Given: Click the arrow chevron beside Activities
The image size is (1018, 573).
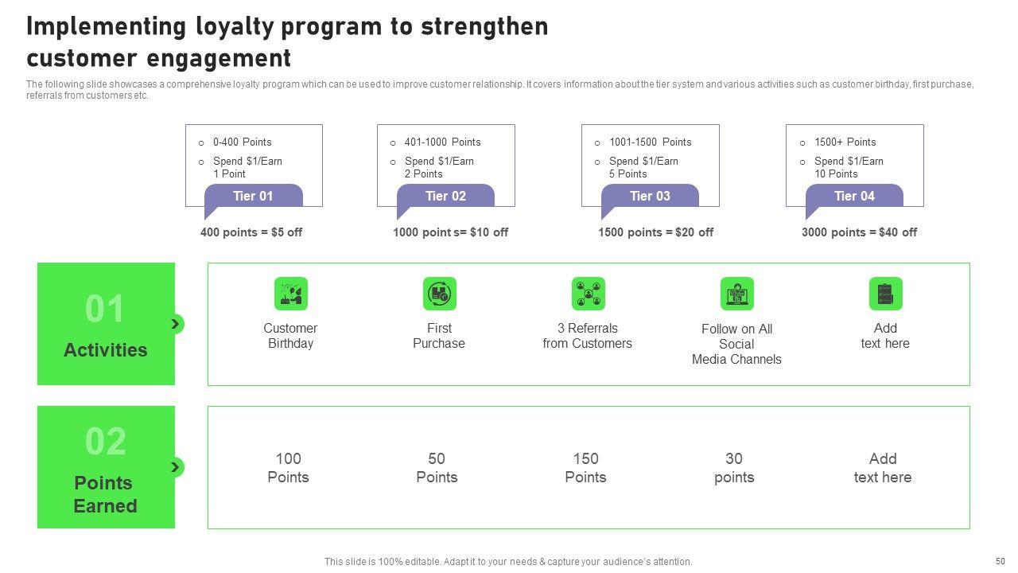Looking at the screenshot, I should coord(176,324).
